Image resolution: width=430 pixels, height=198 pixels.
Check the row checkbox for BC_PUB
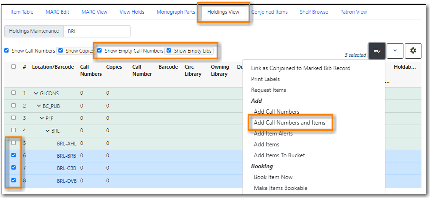coord(13,106)
